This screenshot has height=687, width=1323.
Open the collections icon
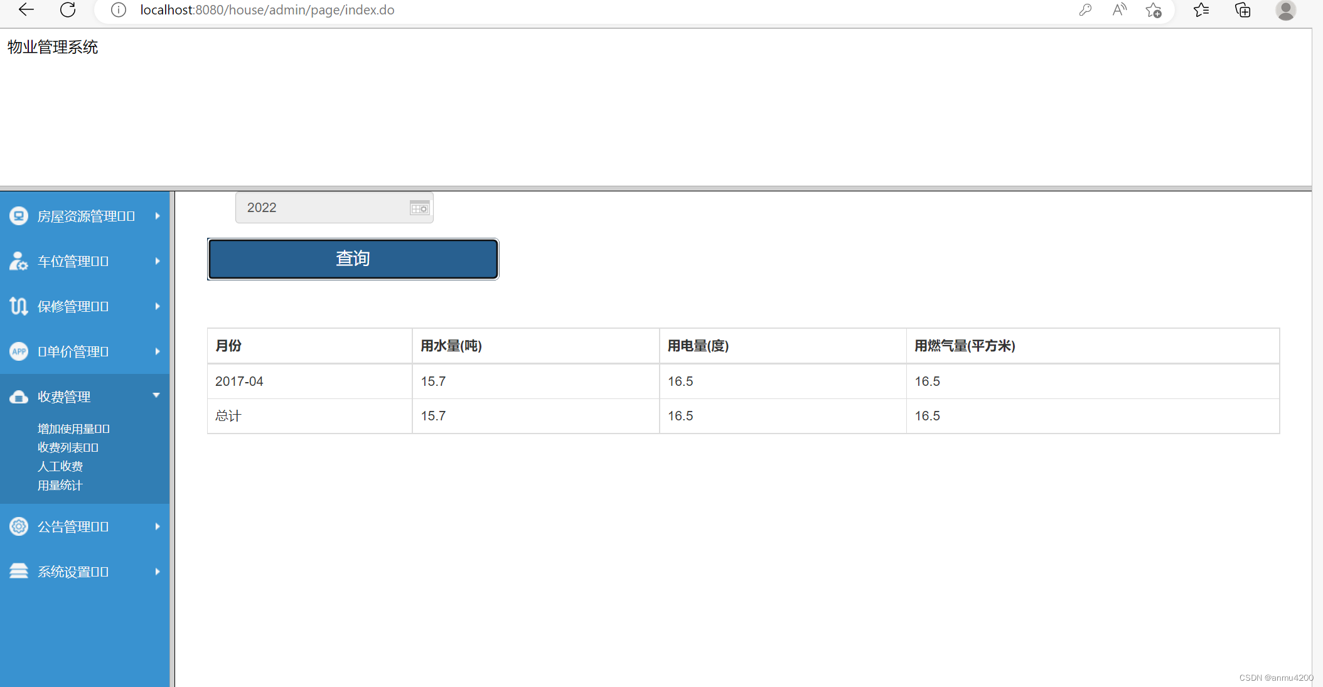click(x=1243, y=10)
